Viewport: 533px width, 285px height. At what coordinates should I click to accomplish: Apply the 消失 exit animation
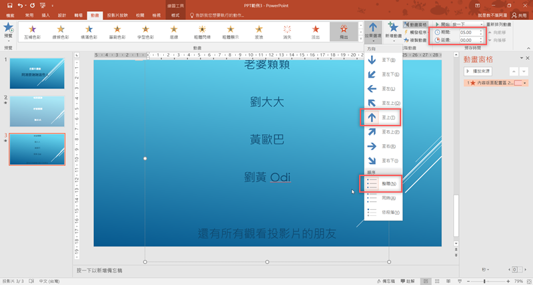point(287,32)
